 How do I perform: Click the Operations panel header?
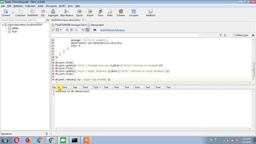(6, 134)
